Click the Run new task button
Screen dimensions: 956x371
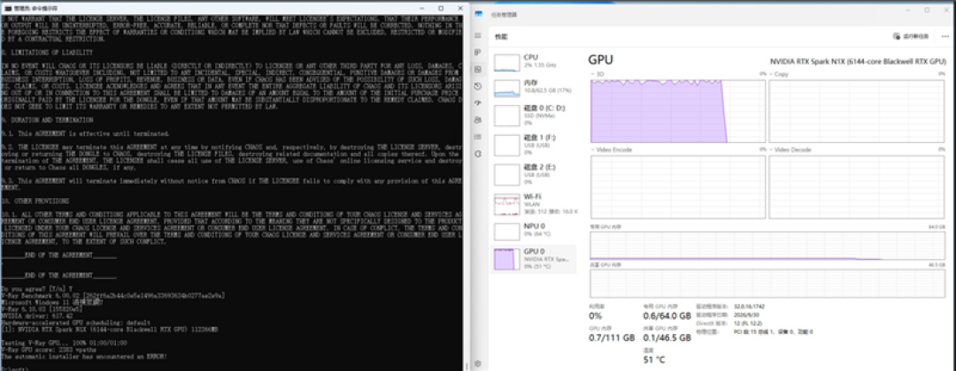[911, 36]
